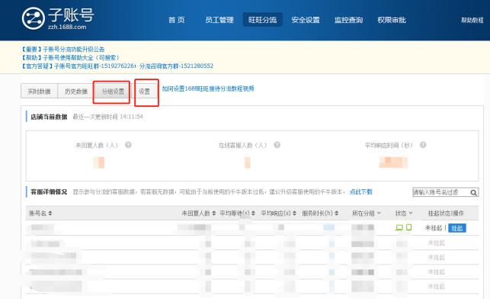
Task: Click the search magnifier icon
Action: [474, 193]
